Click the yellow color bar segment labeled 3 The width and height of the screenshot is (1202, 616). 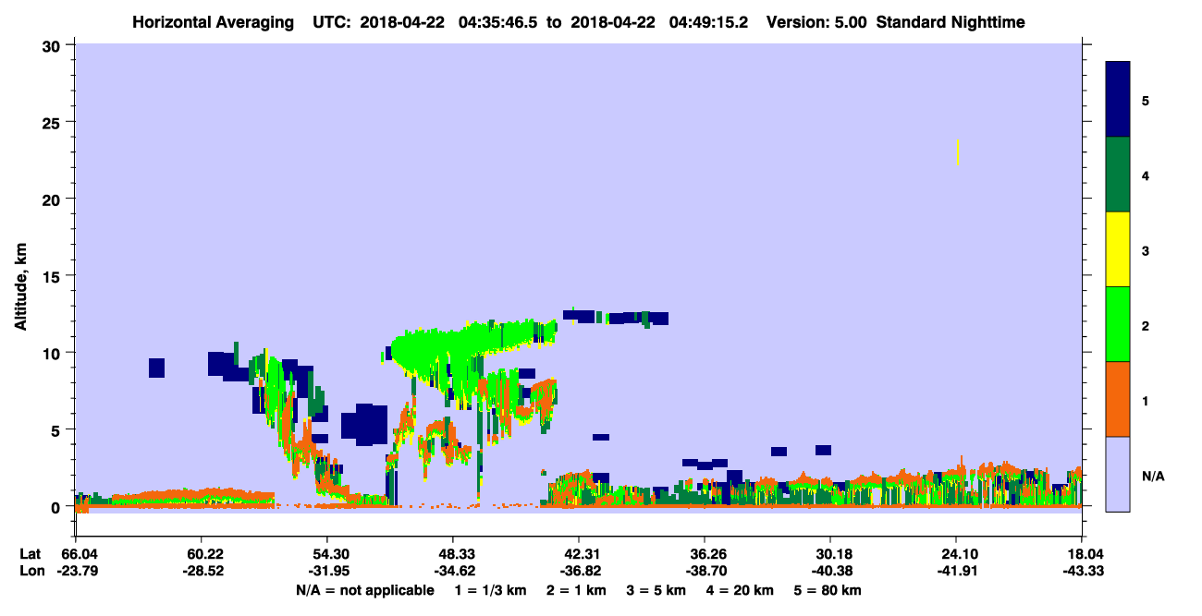(x=1118, y=249)
